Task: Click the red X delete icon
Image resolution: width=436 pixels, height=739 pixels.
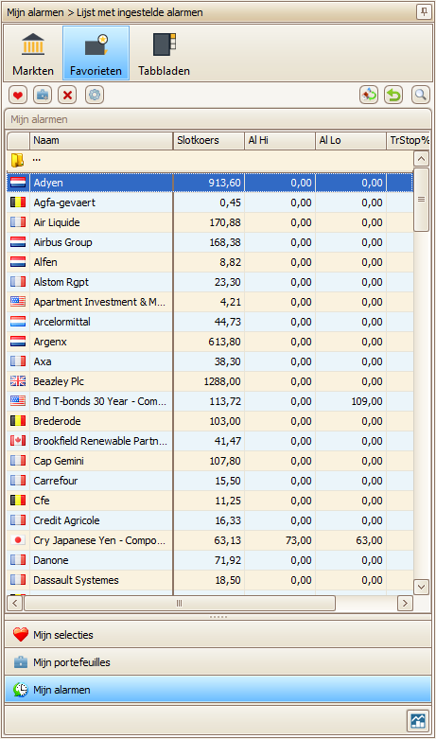Action: pyautogui.click(x=67, y=96)
